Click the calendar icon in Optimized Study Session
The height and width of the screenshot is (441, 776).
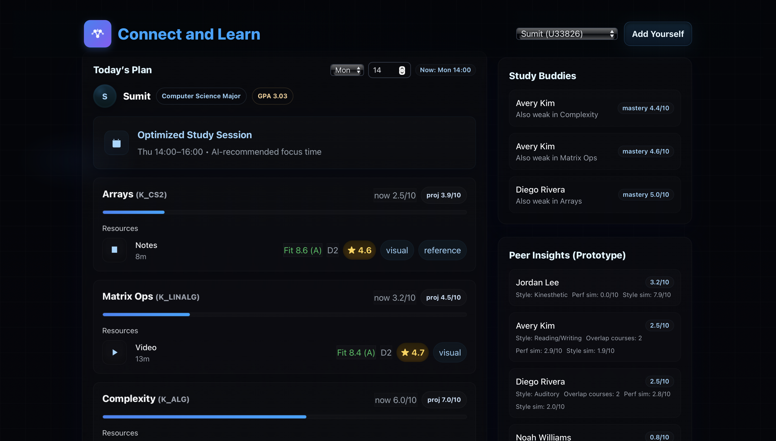(116, 143)
